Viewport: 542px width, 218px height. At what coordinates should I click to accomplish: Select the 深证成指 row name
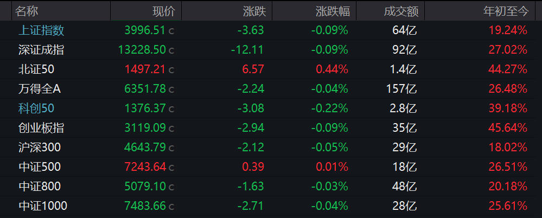pos(41,50)
